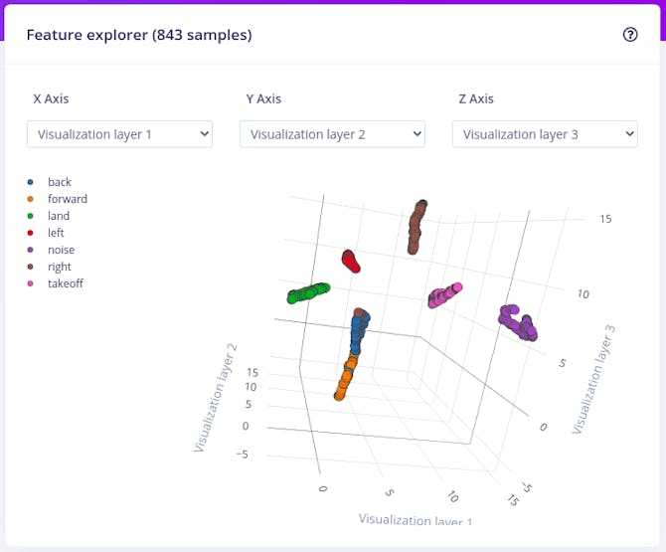The image size is (666, 552).
Task: Click the green land cluster in plot
Action: point(308,292)
